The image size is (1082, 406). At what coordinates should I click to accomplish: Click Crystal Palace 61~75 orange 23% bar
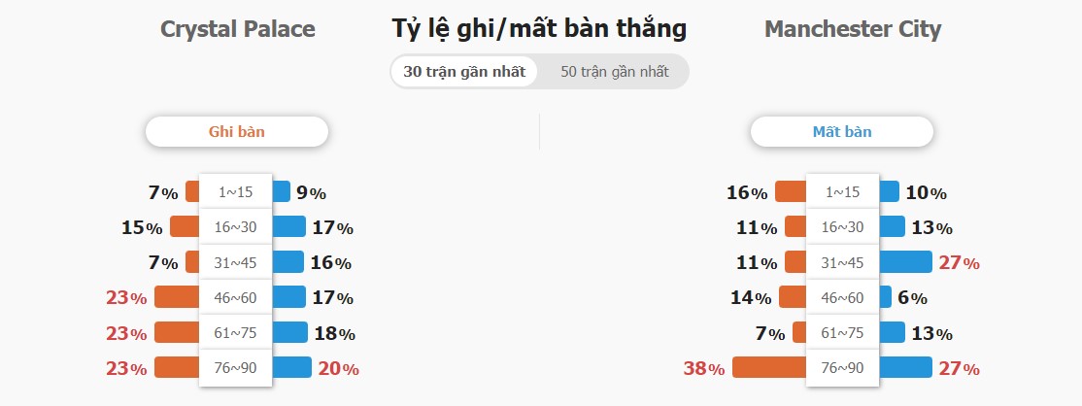click(178, 332)
